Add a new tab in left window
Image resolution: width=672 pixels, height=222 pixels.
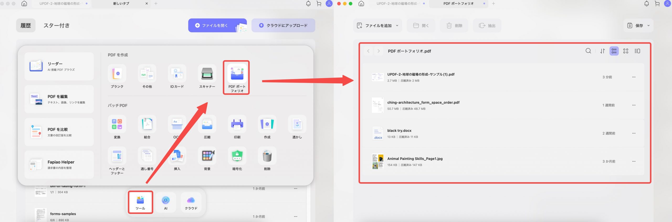(156, 4)
